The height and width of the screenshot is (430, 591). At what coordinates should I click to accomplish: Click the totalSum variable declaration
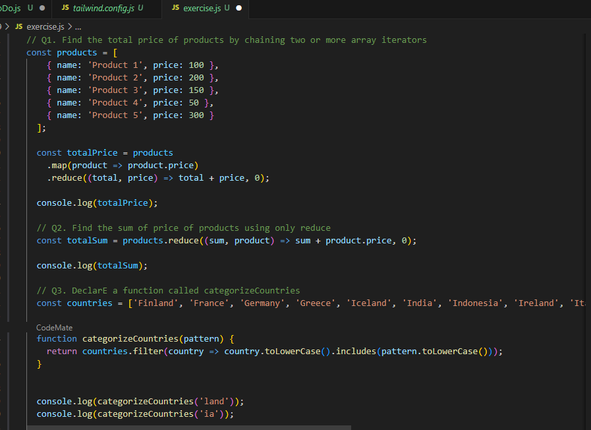[87, 240]
